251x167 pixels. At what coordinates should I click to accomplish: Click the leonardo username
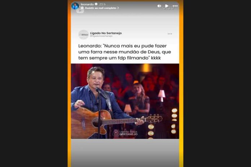(87, 4)
